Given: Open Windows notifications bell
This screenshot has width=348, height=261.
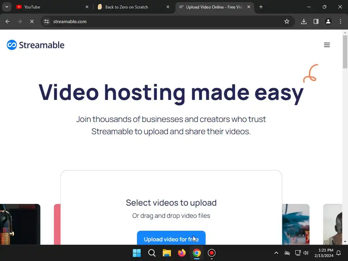Looking at the screenshot, I should pos(339,253).
